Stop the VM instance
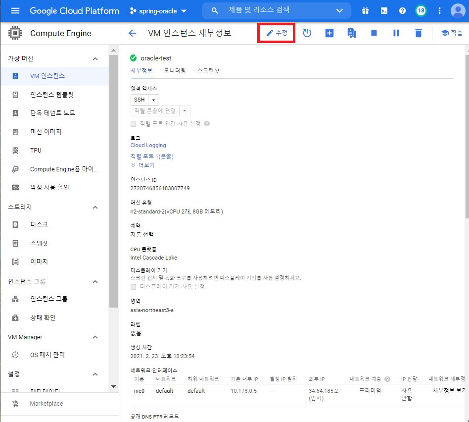 [374, 33]
